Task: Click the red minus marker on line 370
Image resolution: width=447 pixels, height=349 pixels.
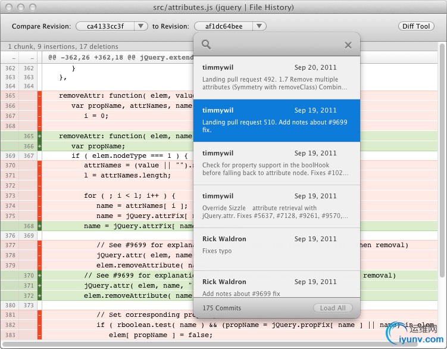Action: pyautogui.click(x=40, y=165)
